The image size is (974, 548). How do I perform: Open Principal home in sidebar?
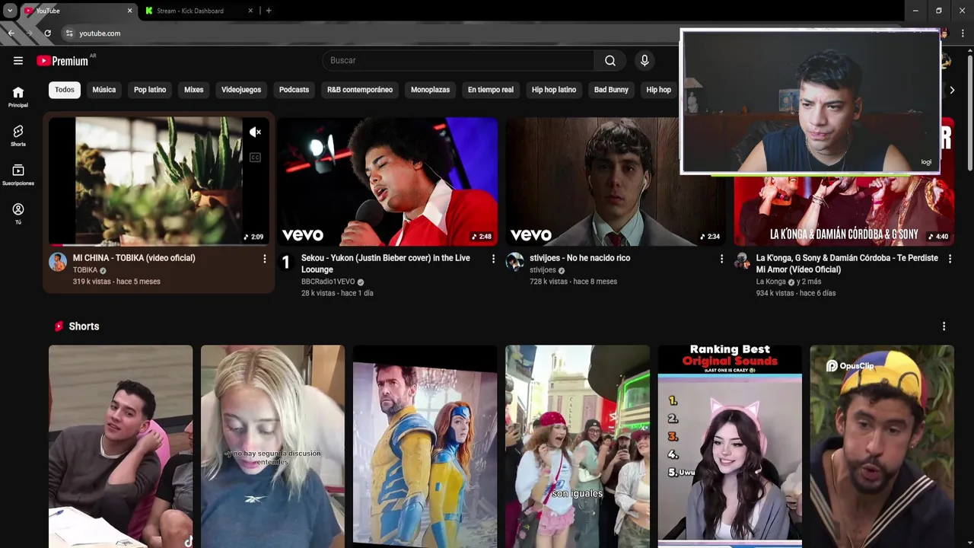tap(18, 97)
